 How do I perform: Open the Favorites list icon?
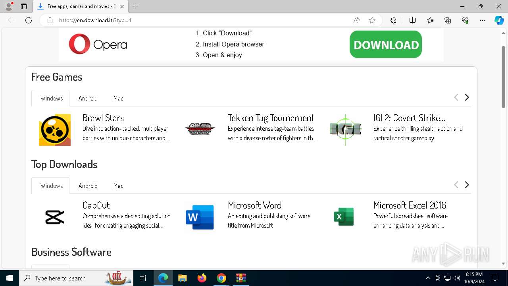point(430,20)
